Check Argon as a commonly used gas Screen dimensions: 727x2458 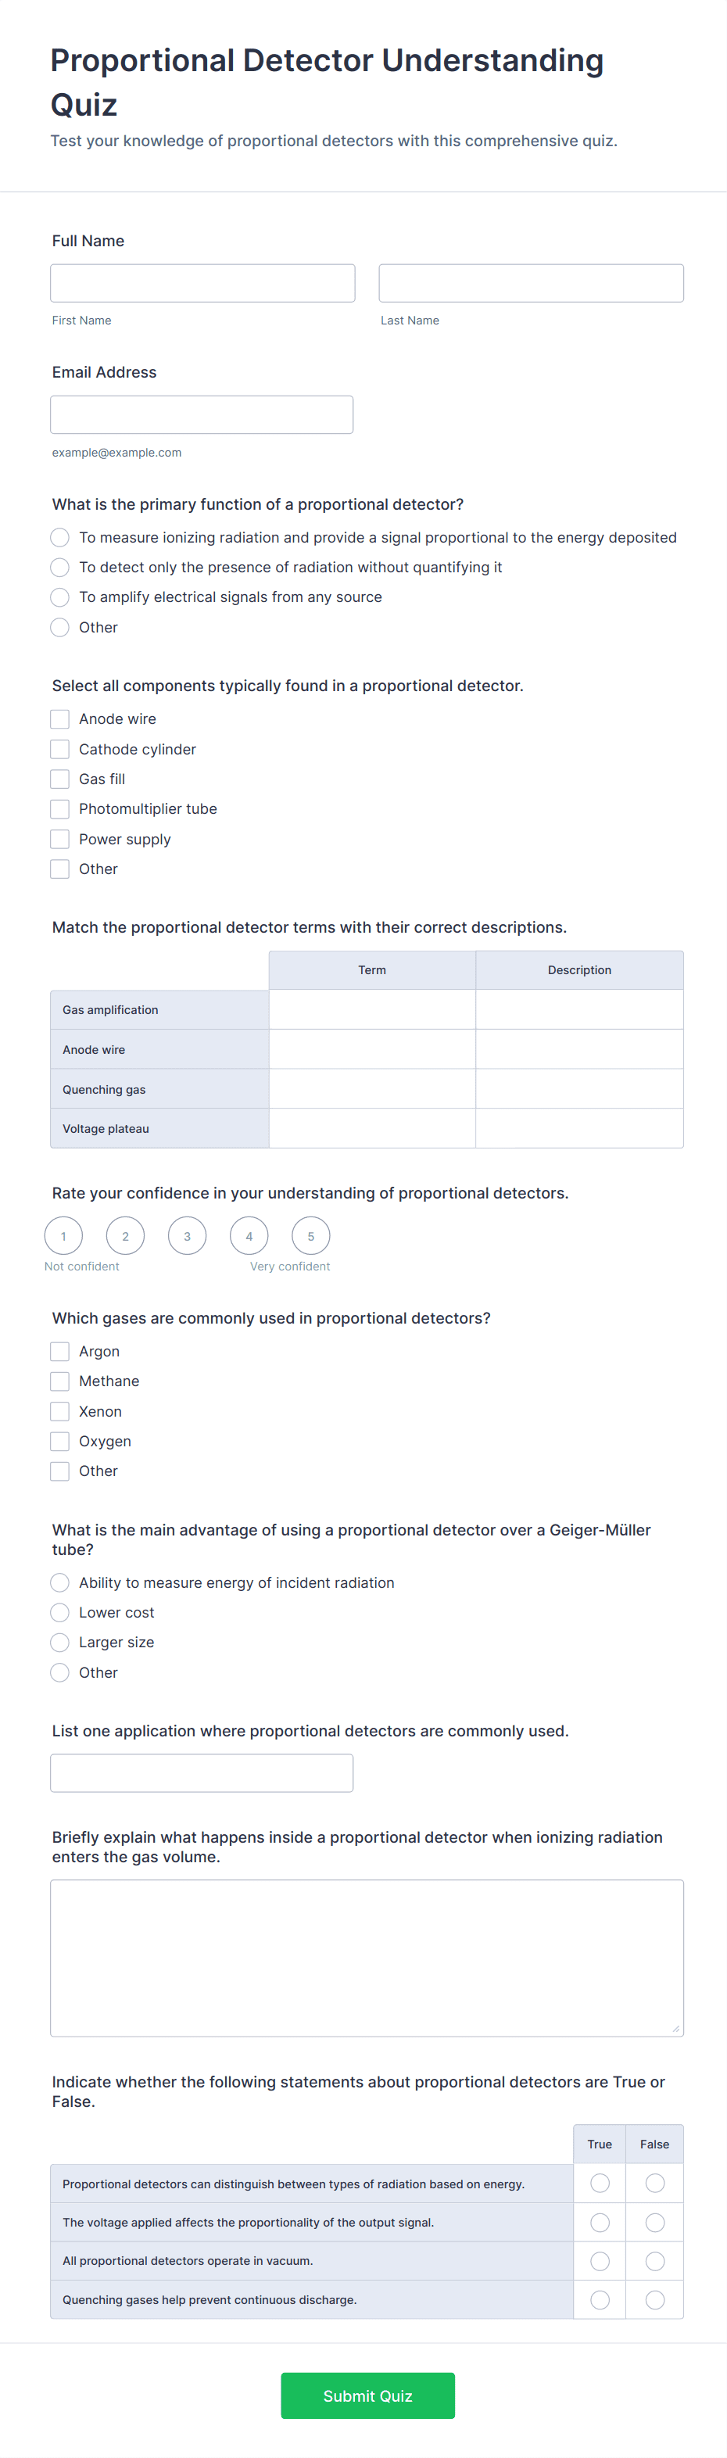59,1351
